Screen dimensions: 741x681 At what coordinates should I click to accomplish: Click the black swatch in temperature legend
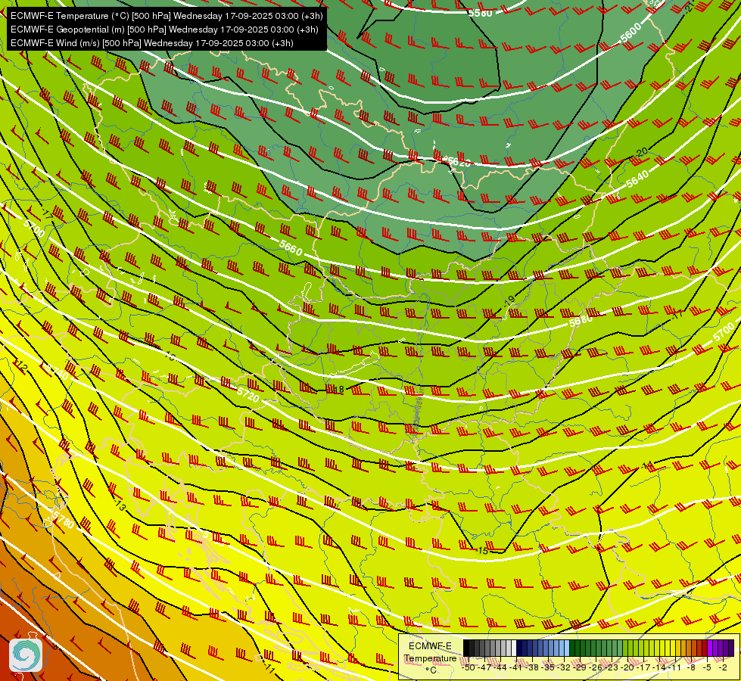tap(466, 648)
